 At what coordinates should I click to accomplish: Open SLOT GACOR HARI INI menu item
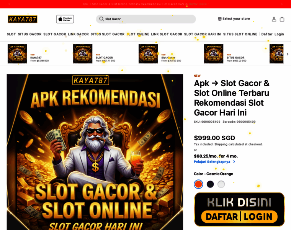coord(203,34)
